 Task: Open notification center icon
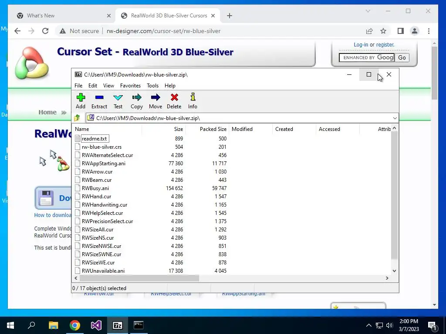432,325
